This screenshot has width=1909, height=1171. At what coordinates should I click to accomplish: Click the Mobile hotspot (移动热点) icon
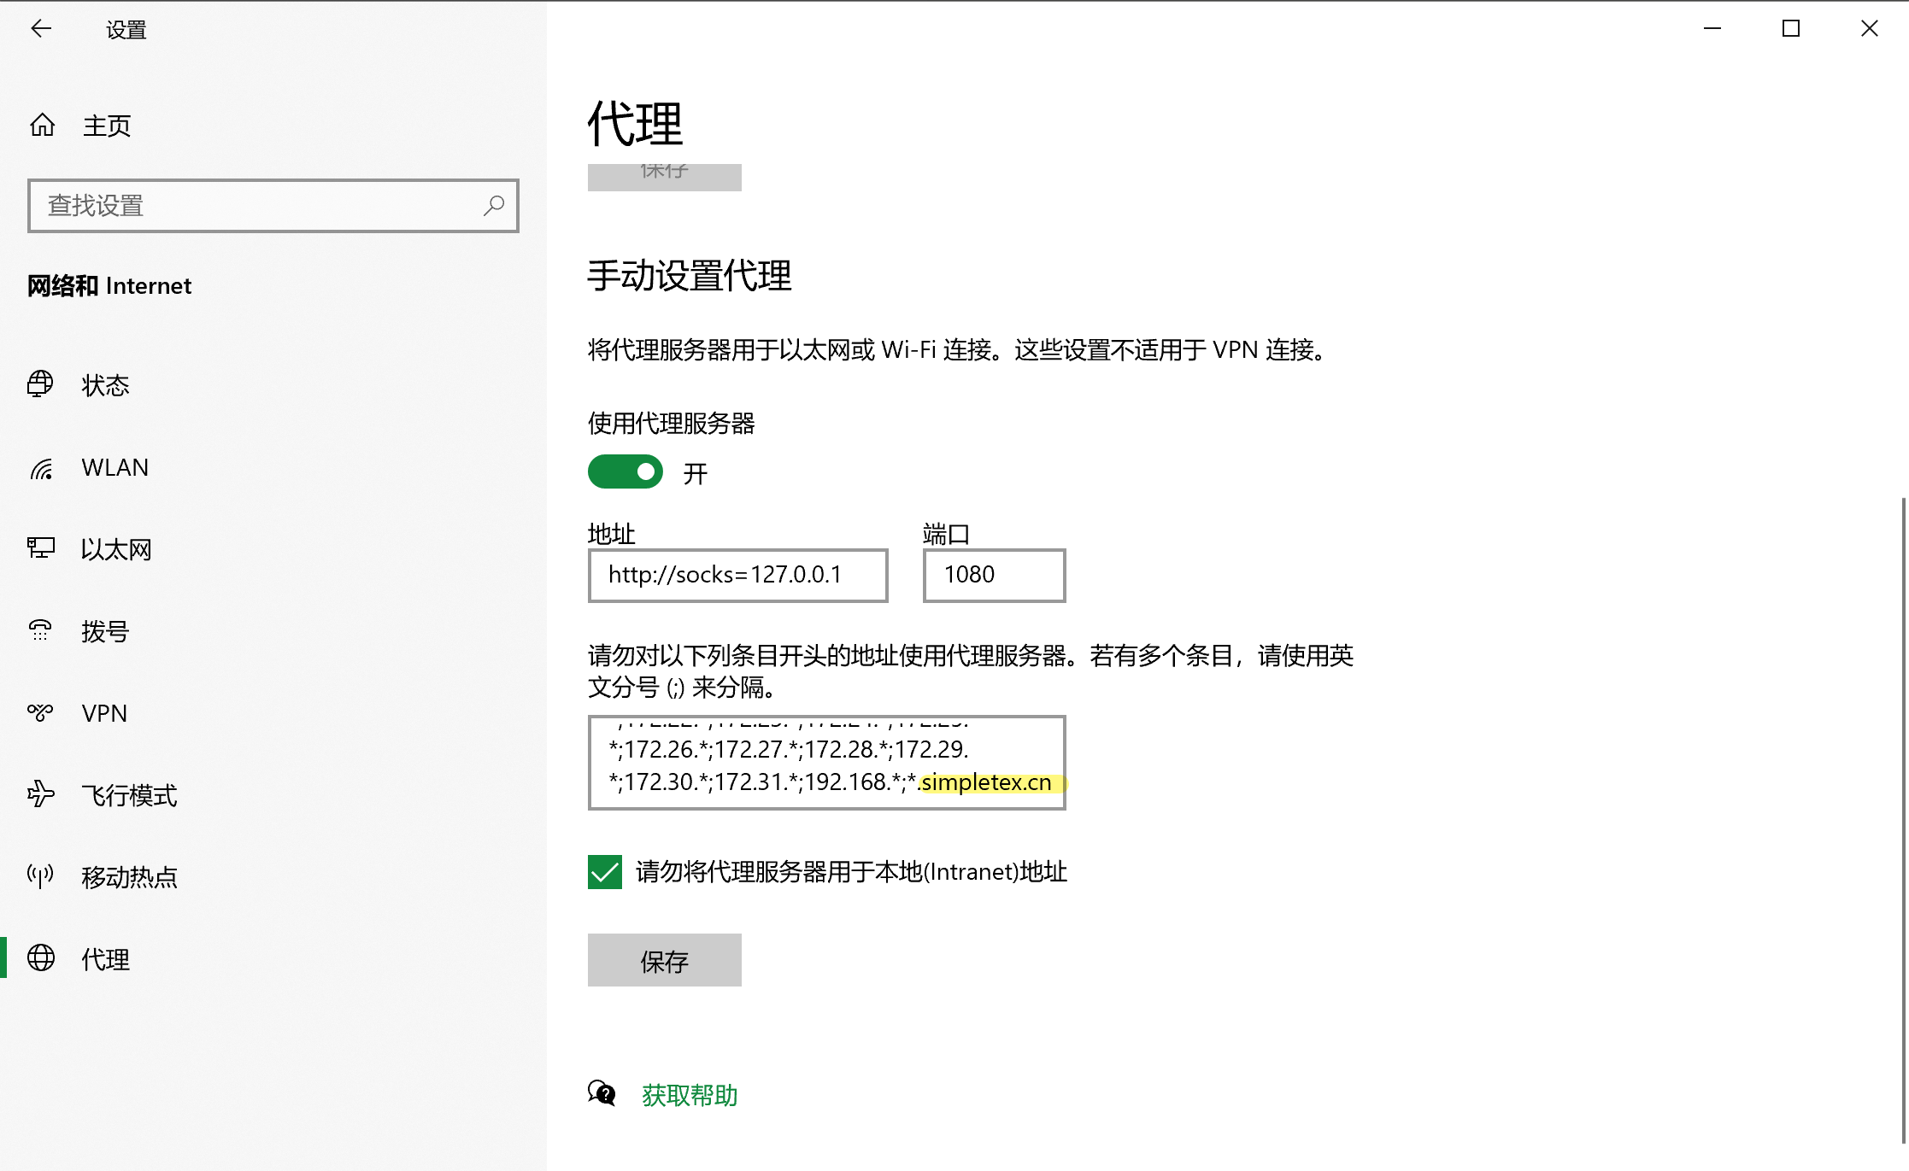tap(40, 876)
